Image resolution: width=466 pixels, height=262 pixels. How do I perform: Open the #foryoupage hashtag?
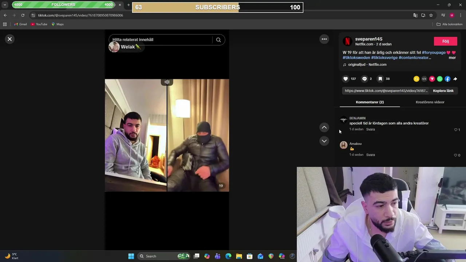[434, 52]
